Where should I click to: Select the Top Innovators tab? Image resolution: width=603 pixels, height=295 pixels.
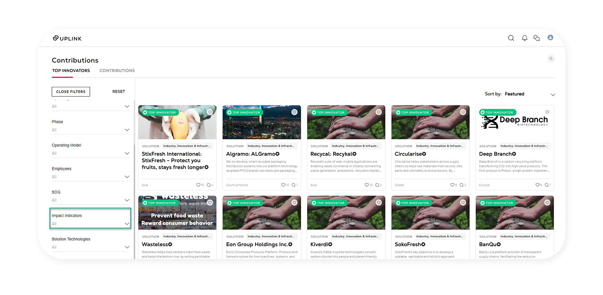[71, 70]
